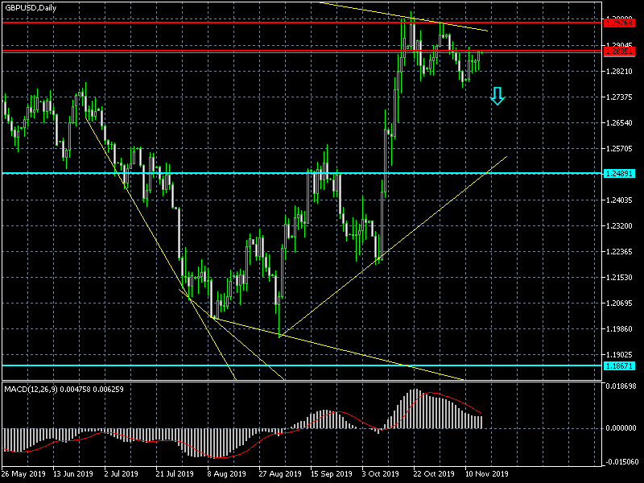Click the 1.26540 price scale value
Screen dimensions: 644x483
619,123
